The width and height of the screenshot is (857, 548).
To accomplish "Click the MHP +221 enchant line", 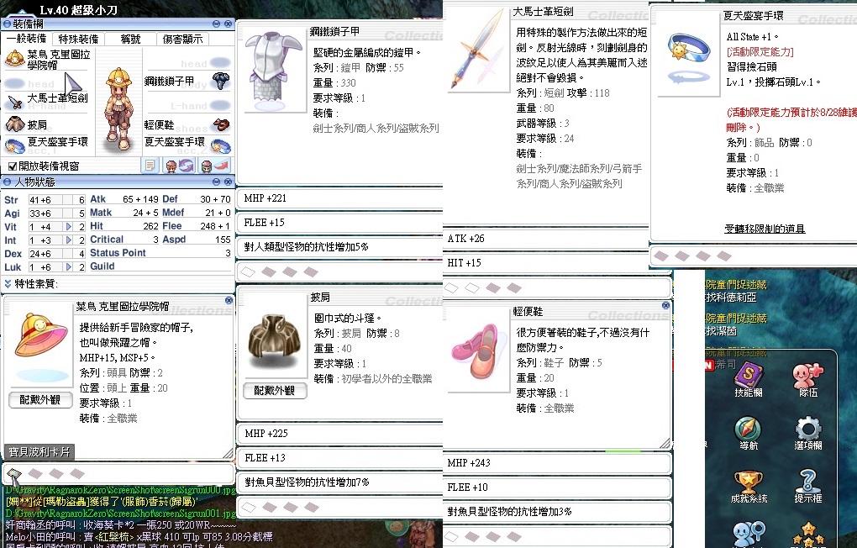I will coord(340,198).
